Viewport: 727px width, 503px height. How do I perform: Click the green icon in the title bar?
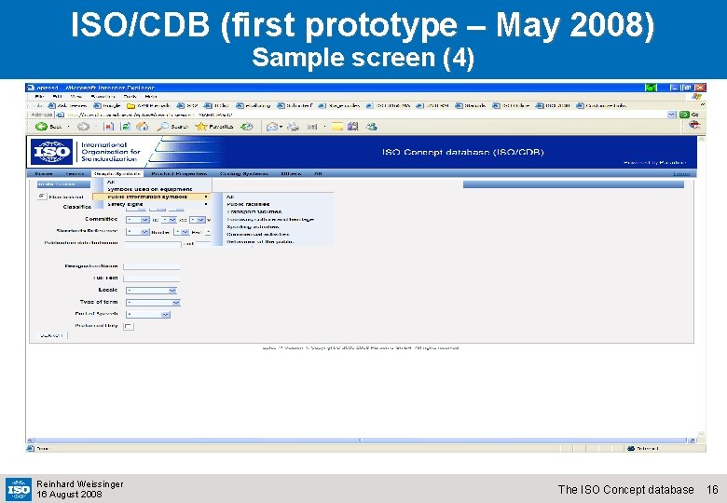[651, 87]
